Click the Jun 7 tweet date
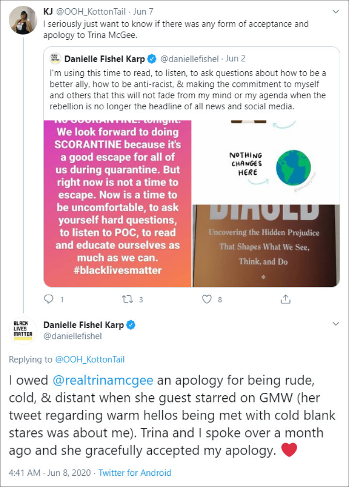 pos(143,12)
